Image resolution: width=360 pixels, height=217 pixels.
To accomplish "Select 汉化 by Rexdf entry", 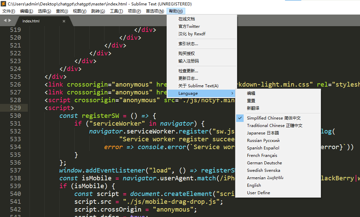I will [202, 34].
